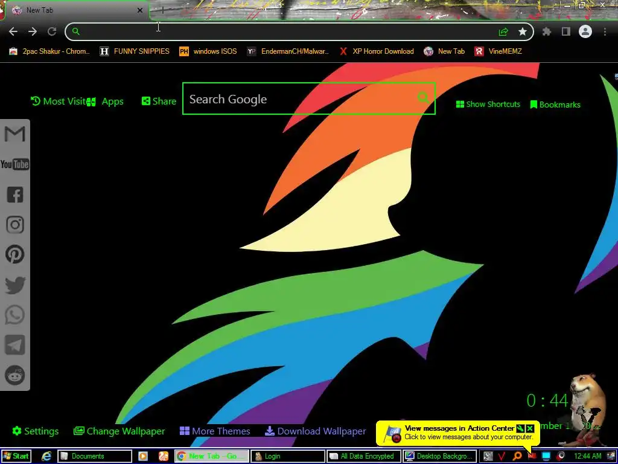Viewport: 618px width, 464px height.
Task: Open the VineMEMZ bookmark
Action: tap(498, 51)
